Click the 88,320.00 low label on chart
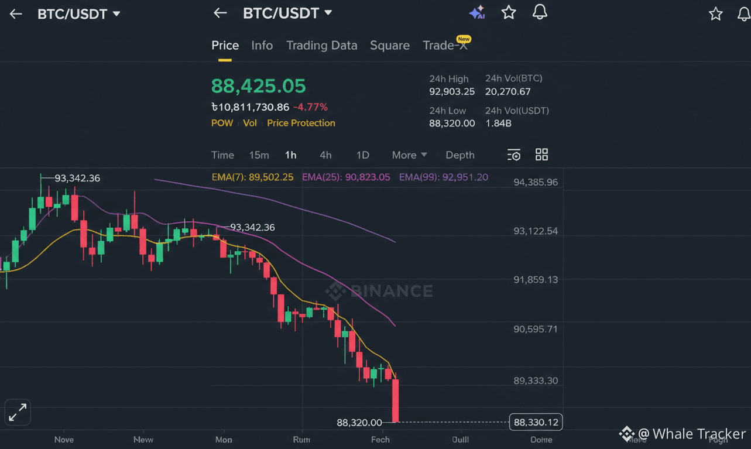751x449 pixels. [x=359, y=422]
